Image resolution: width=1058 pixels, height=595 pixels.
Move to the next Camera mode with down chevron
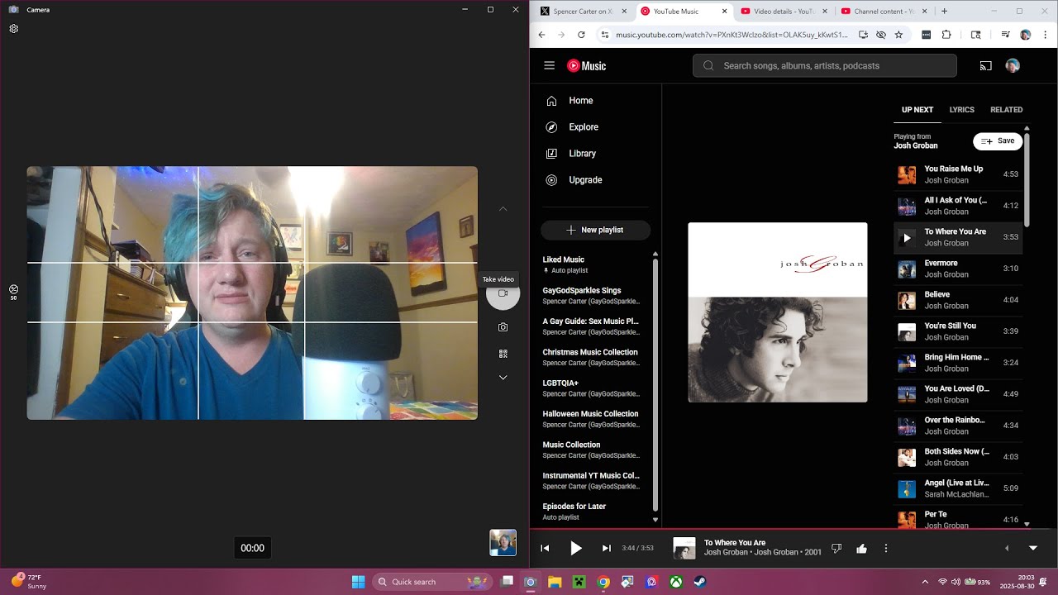503,378
